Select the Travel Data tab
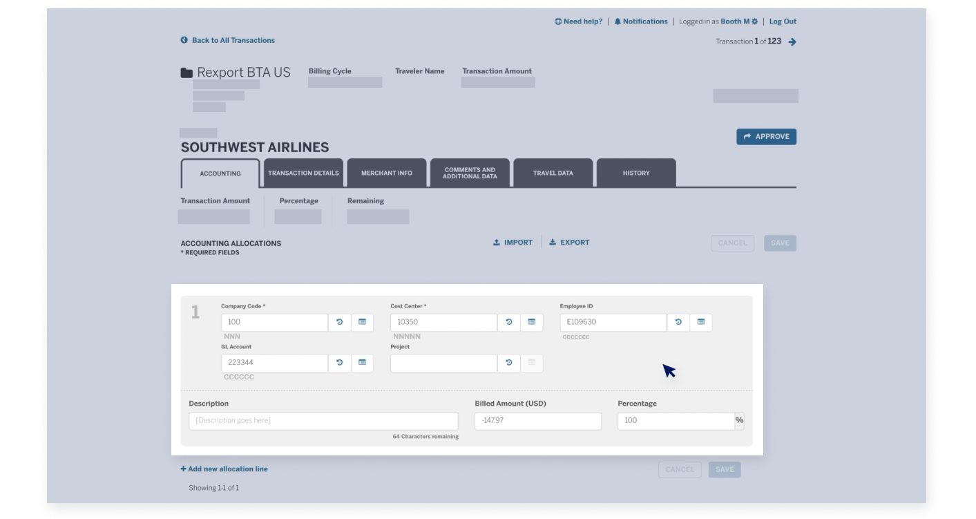 (x=551, y=173)
